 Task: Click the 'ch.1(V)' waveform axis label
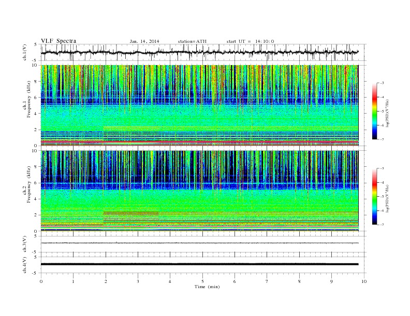pos(25,53)
